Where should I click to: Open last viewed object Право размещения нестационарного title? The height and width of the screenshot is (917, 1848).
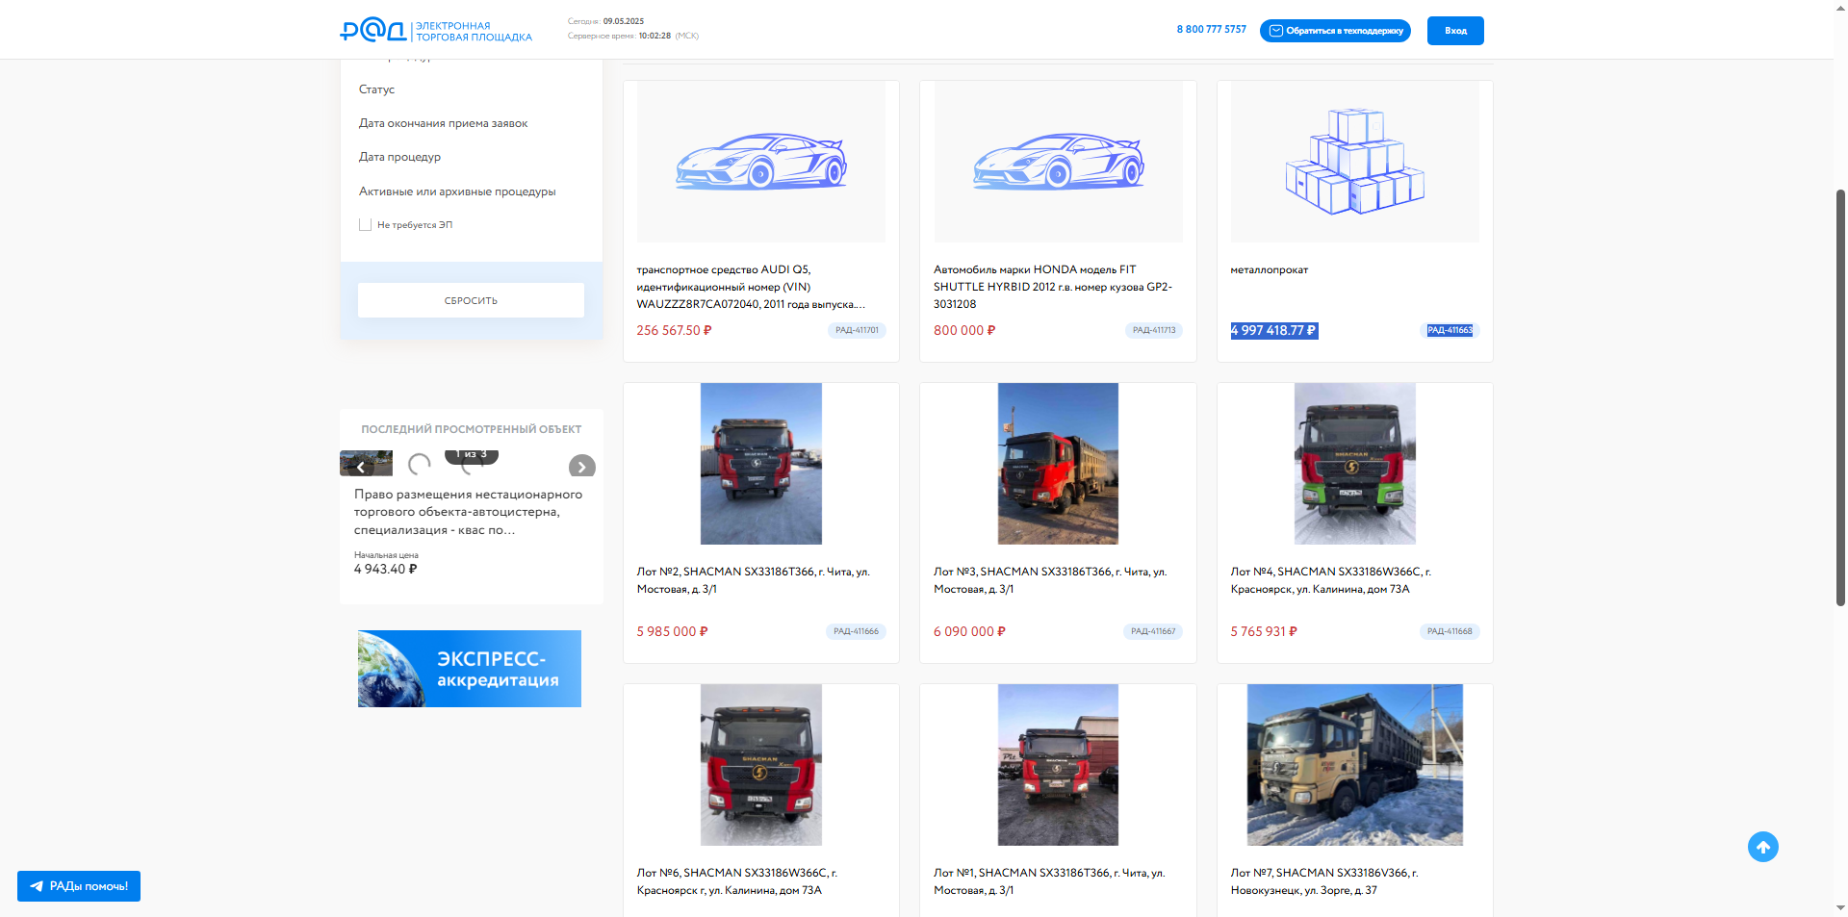tap(468, 512)
